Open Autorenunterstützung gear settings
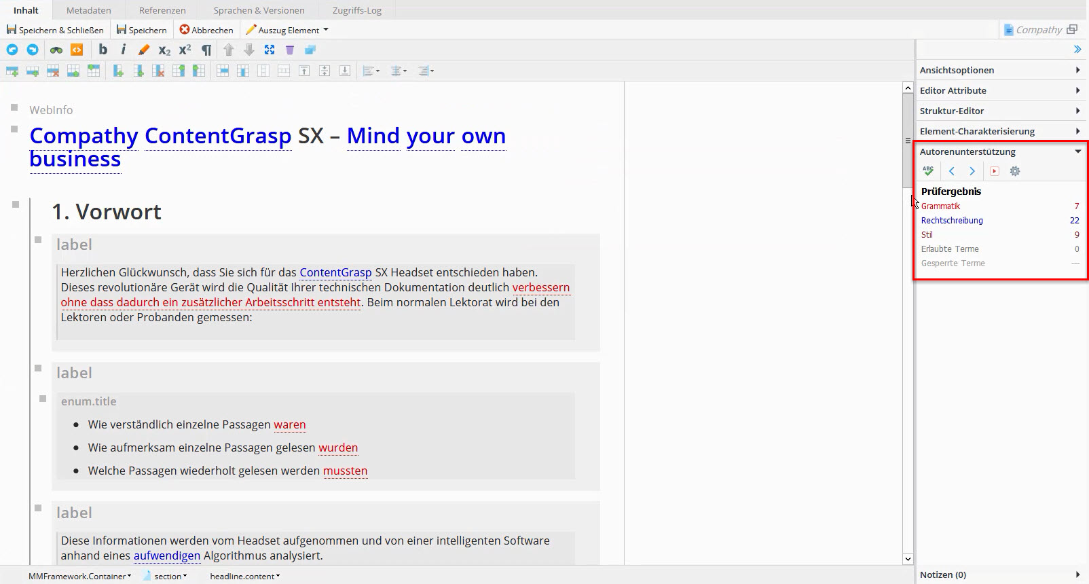Image resolution: width=1089 pixels, height=584 pixels. [1015, 171]
